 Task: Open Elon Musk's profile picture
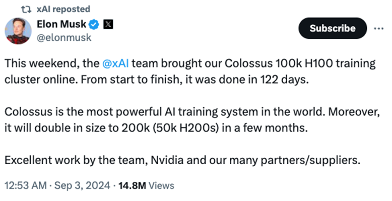coord(18,31)
